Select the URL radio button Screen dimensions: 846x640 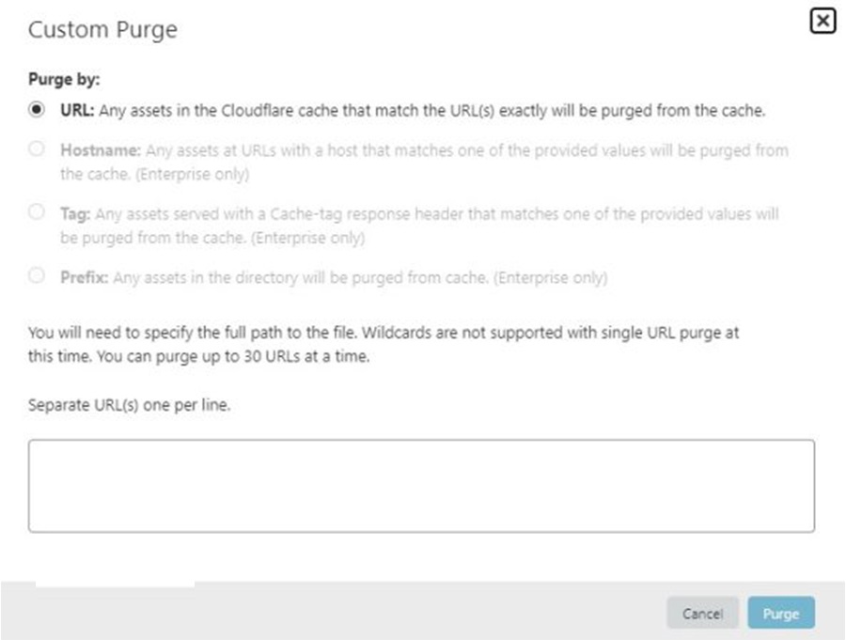click(x=37, y=109)
